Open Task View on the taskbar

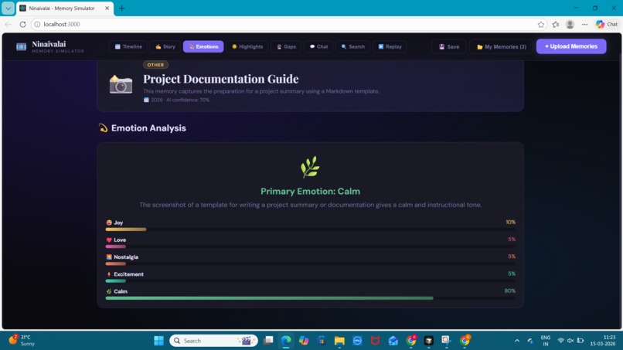point(268,341)
